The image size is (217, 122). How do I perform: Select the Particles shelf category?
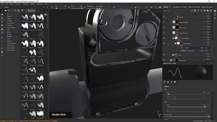(x=9, y=37)
